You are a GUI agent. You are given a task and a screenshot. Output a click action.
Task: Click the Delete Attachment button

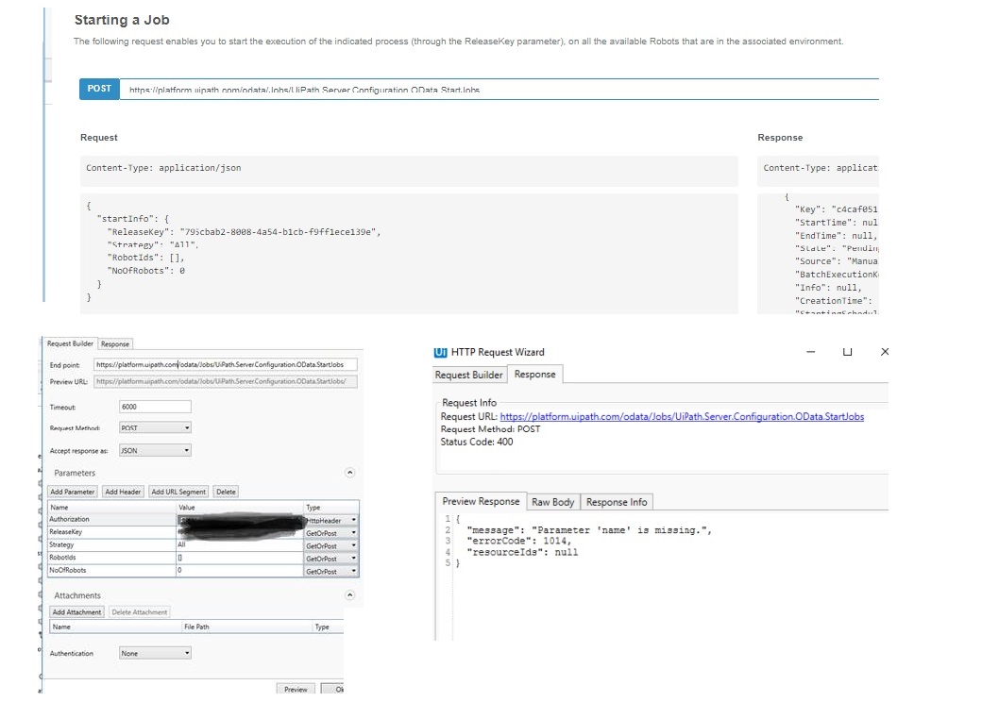click(140, 612)
